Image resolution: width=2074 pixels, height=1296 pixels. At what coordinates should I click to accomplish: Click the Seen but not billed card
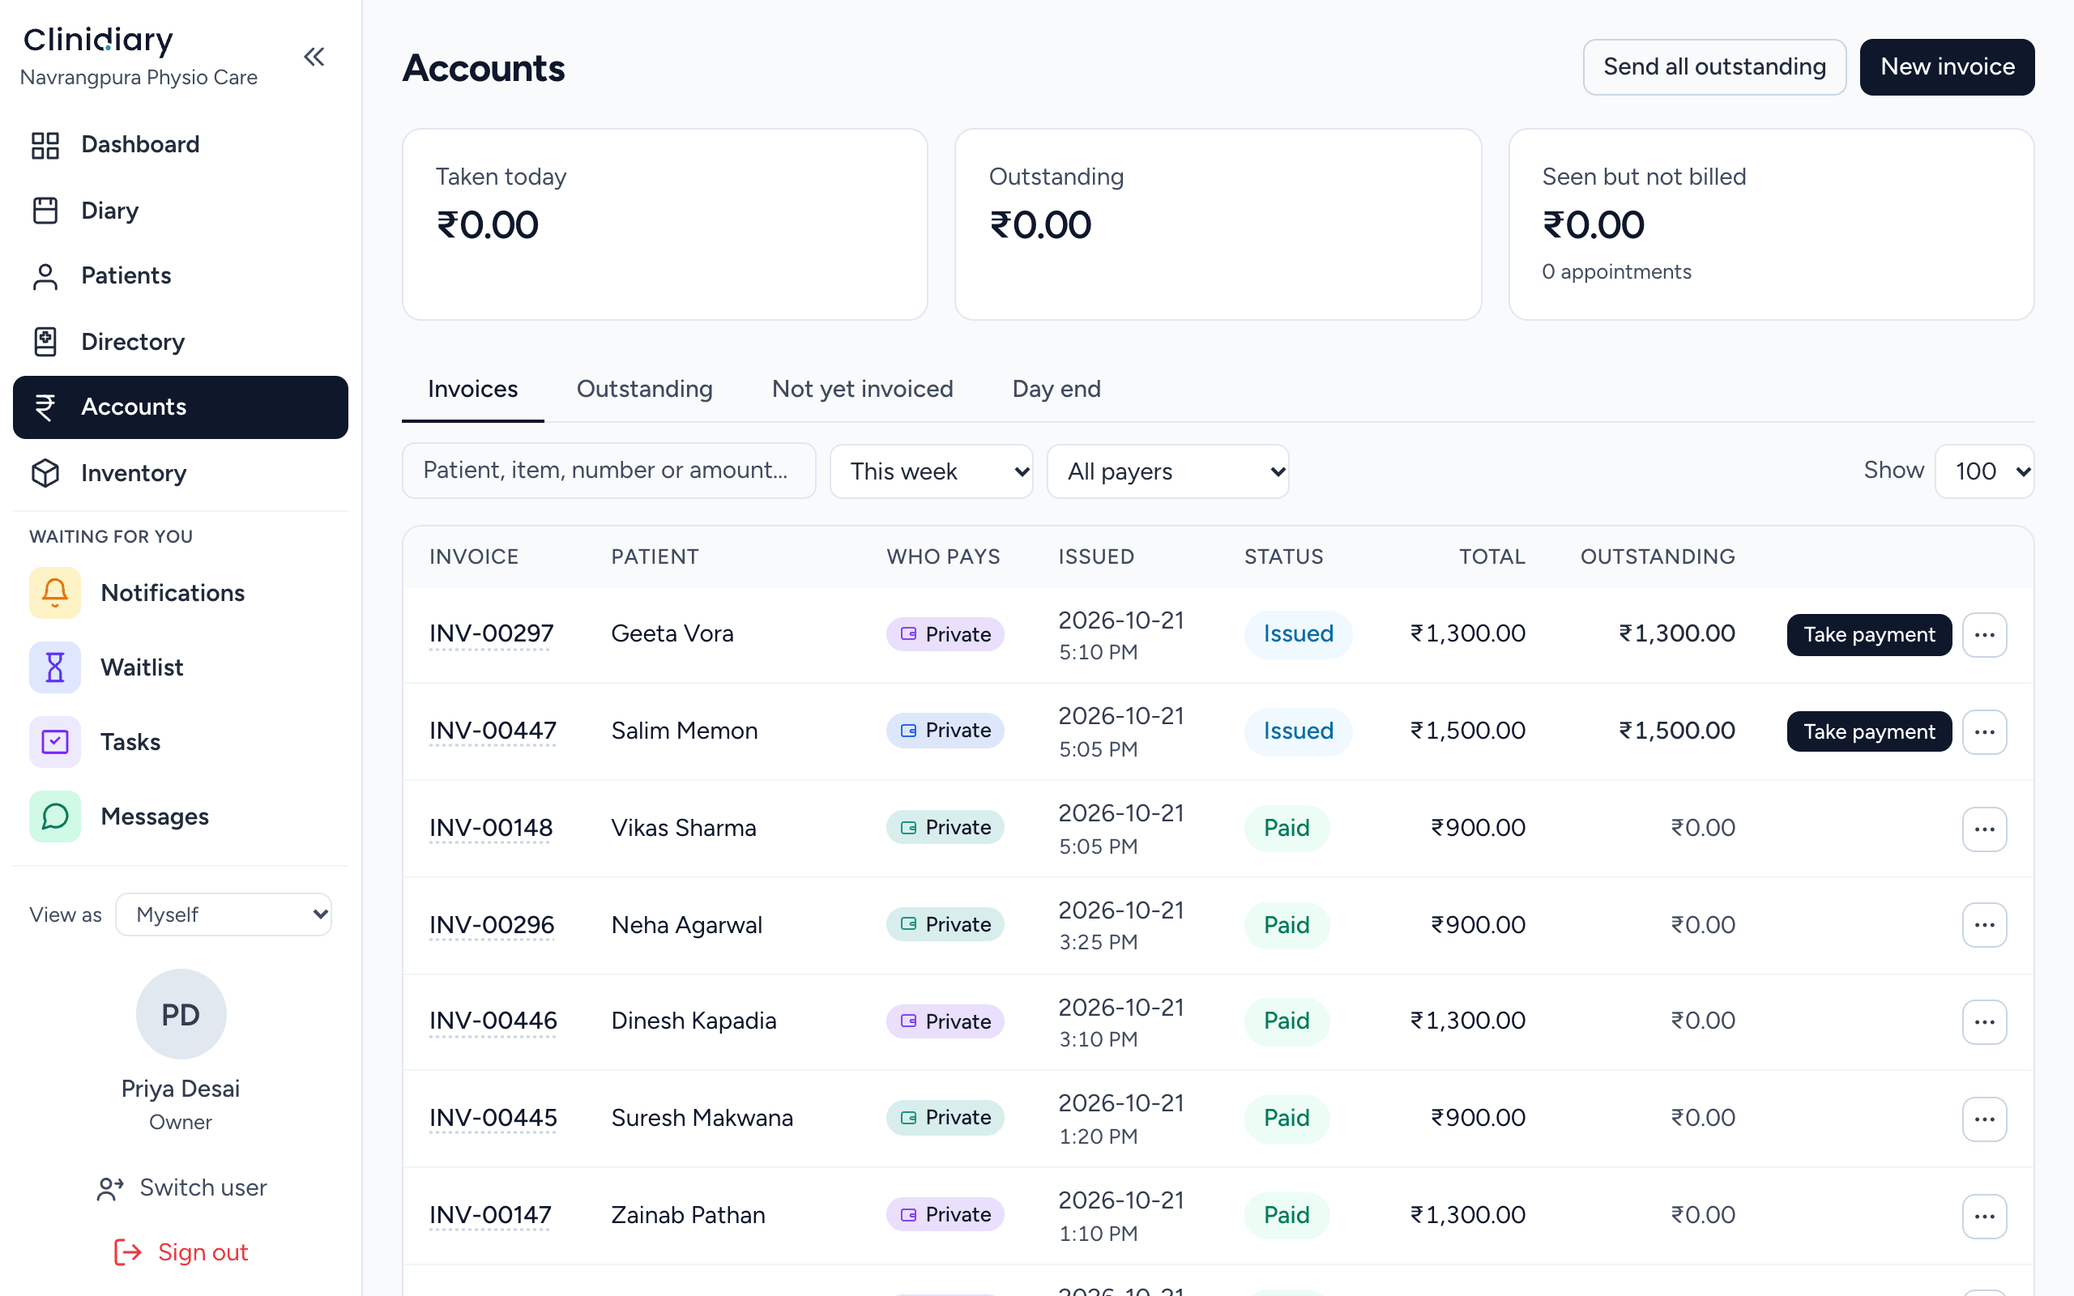[1772, 224]
